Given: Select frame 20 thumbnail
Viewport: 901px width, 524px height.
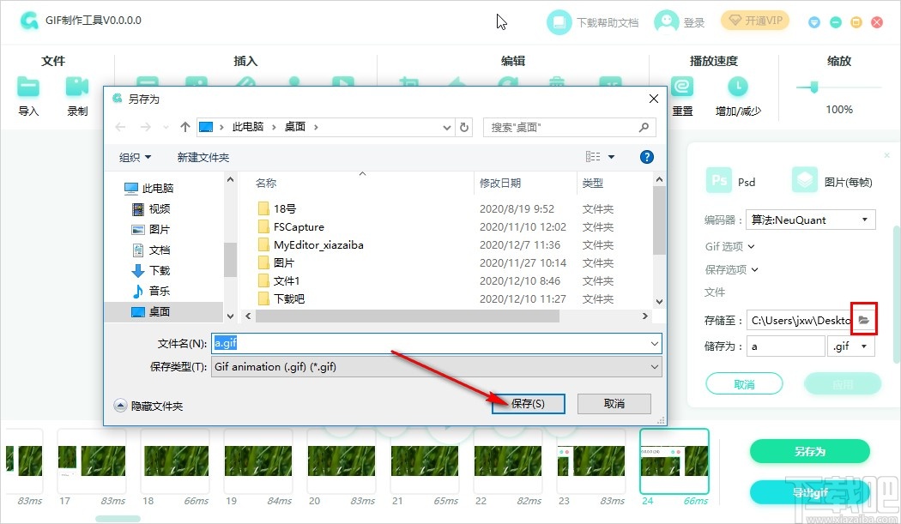Looking at the screenshot, I should 342,461.
